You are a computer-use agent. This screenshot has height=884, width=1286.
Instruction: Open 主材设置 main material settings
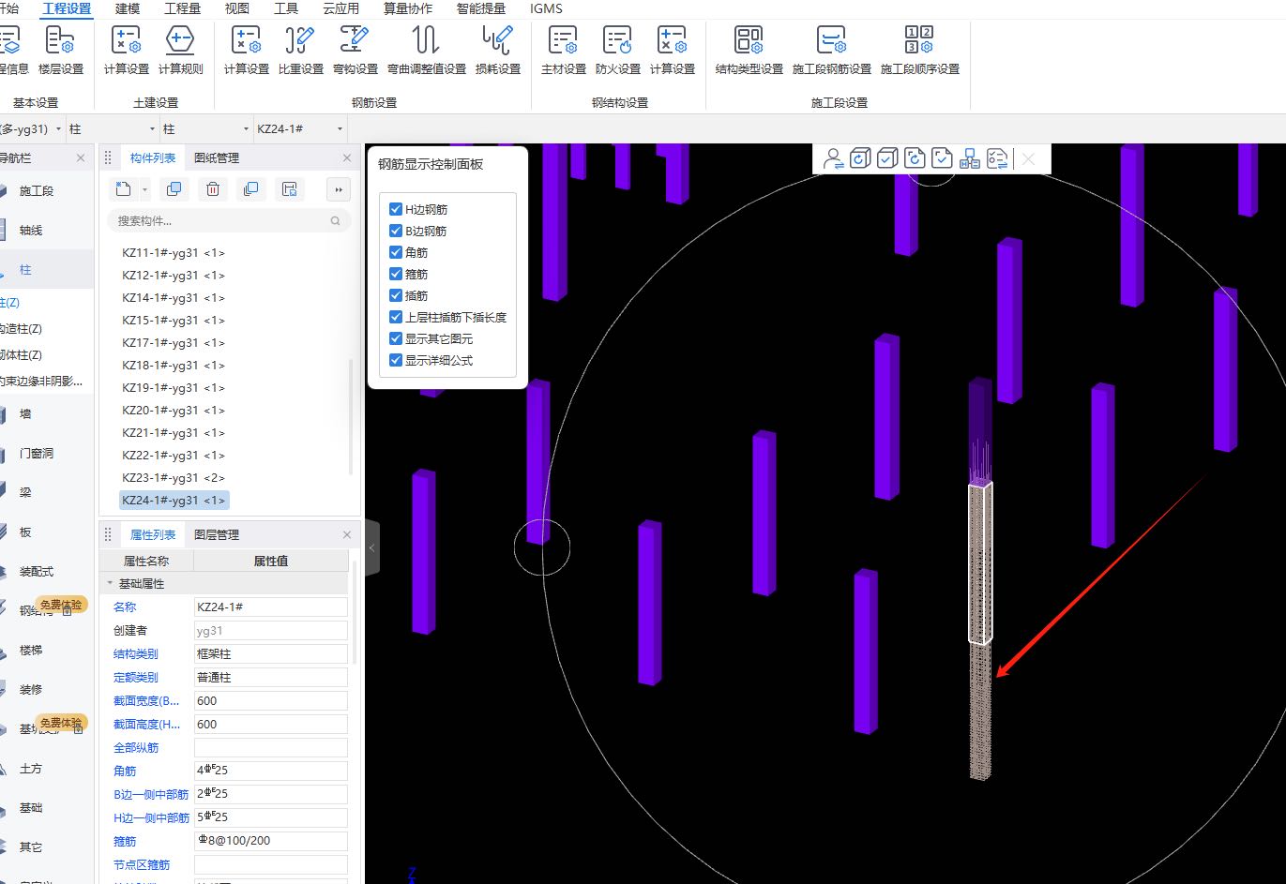coord(563,51)
